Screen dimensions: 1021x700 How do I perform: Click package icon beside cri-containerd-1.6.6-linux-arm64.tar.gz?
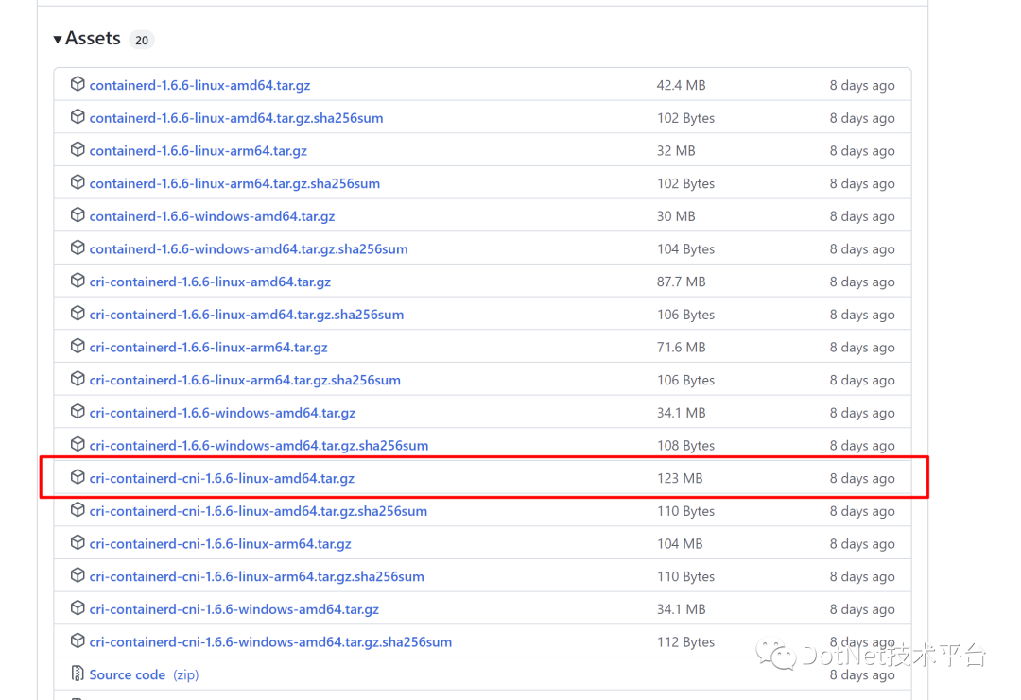click(78, 346)
